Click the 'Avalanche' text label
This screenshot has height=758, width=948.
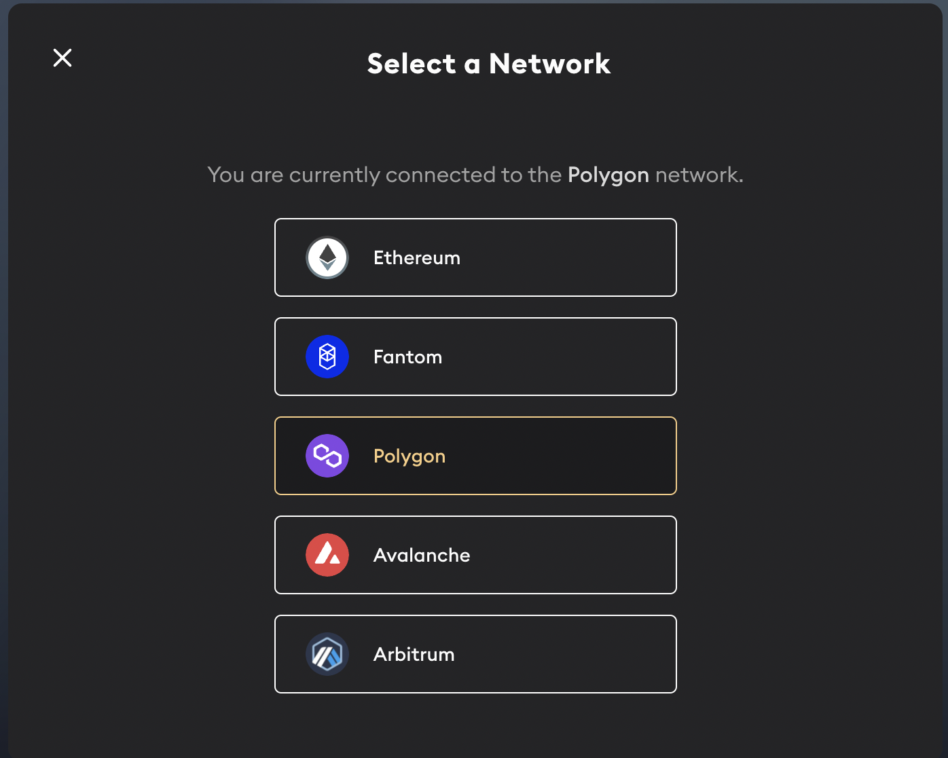[422, 556]
